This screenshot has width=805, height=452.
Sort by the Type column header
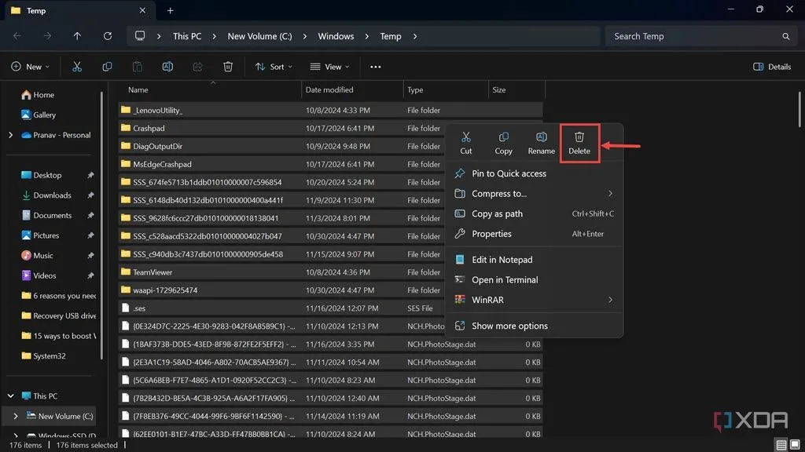pos(447,89)
